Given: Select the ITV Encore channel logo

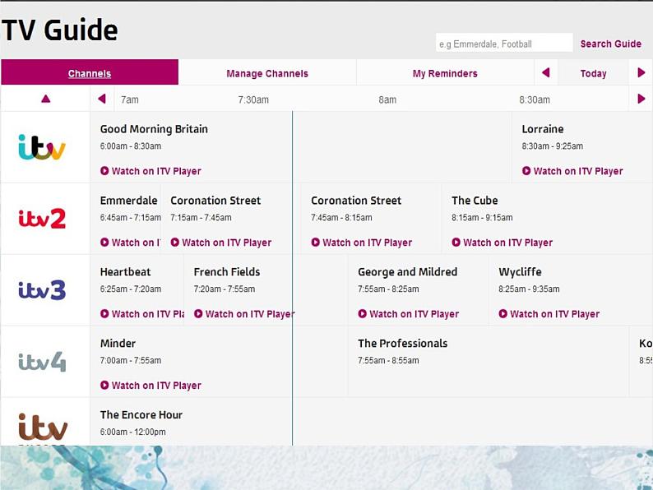Looking at the screenshot, I should tap(43, 428).
